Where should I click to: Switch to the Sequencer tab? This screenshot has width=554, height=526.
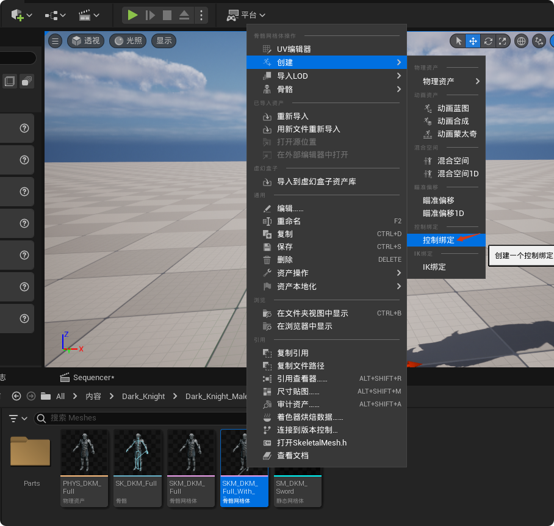coord(87,378)
